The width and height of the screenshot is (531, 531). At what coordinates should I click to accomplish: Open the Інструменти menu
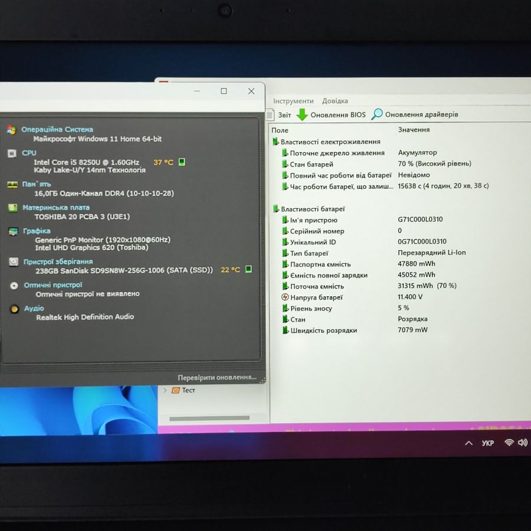293,101
